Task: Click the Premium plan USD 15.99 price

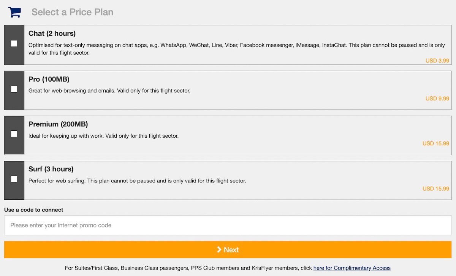Action: tap(436, 144)
